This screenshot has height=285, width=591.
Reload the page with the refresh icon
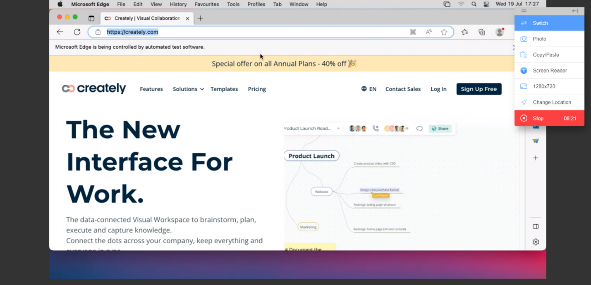[x=77, y=32]
